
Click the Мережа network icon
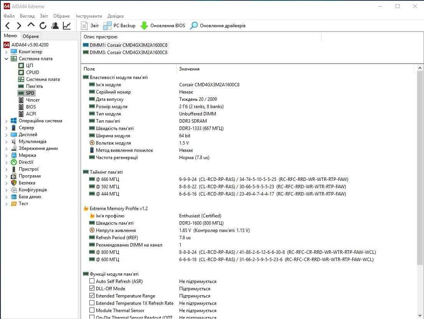pos(14,155)
